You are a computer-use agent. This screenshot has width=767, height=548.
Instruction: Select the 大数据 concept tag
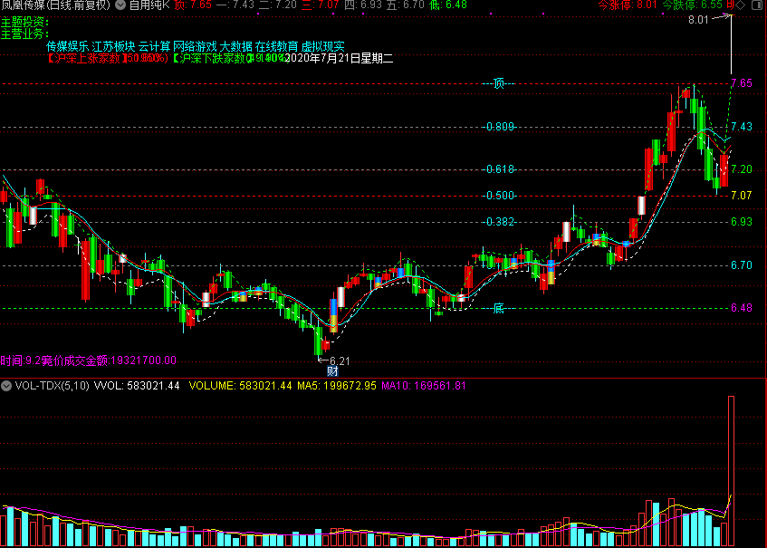tap(235, 46)
